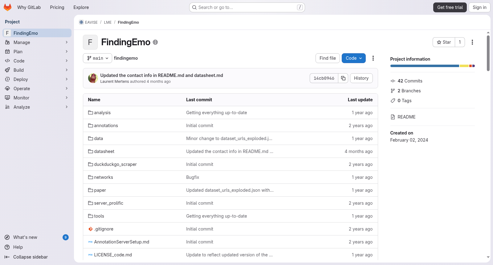Expand the Code sidebar section

(37, 61)
